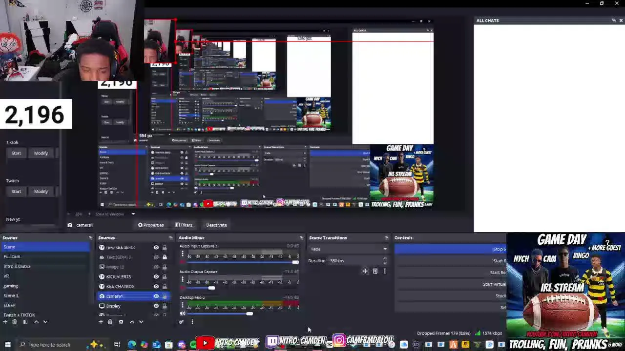Open the options menu for Audio Output Capture
This screenshot has width=625, height=351.
point(183,280)
